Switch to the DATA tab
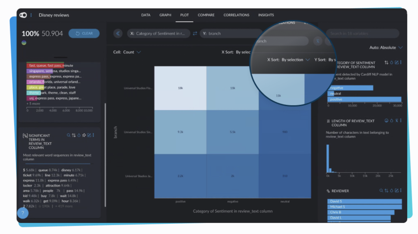 (146, 15)
